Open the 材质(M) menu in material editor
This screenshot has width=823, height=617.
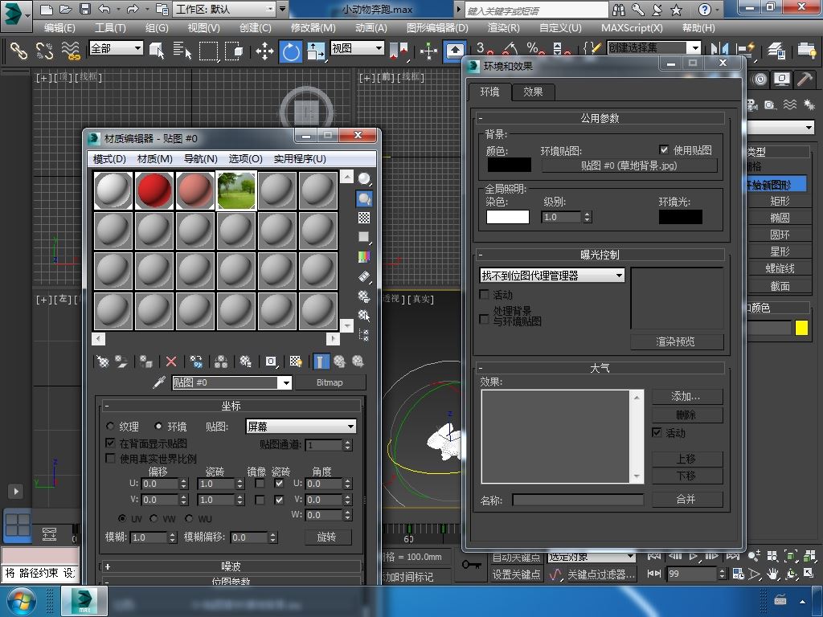pyautogui.click(x=154, y=158)
